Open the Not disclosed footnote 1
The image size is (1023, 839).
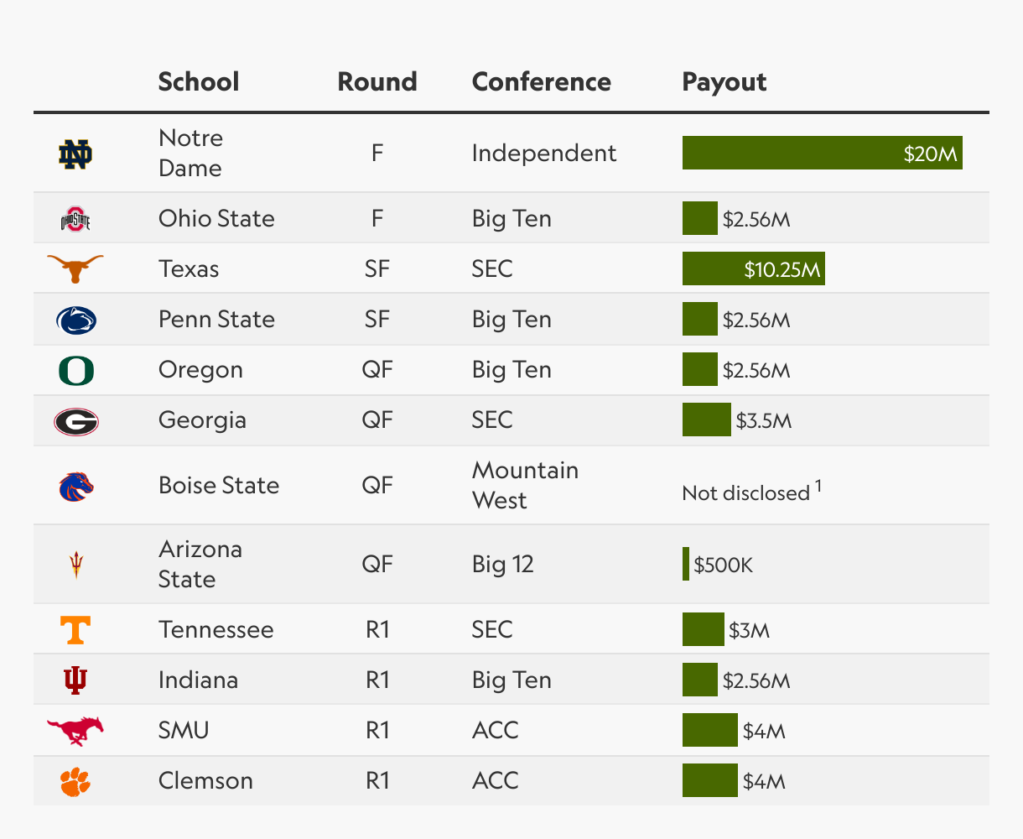[x=818, y=486]
